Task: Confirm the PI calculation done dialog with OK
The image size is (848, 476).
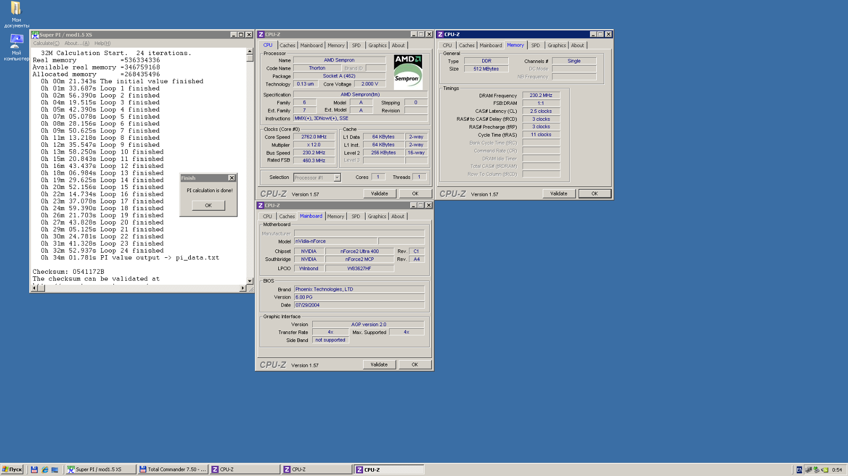Action: [208, 205]
